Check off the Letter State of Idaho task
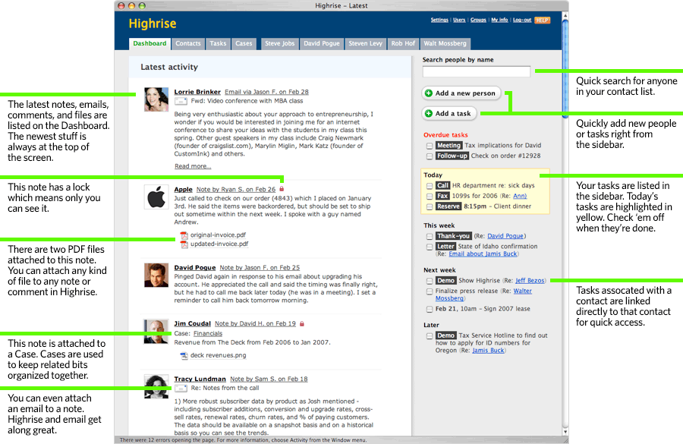683x444 pixels. 430,247
